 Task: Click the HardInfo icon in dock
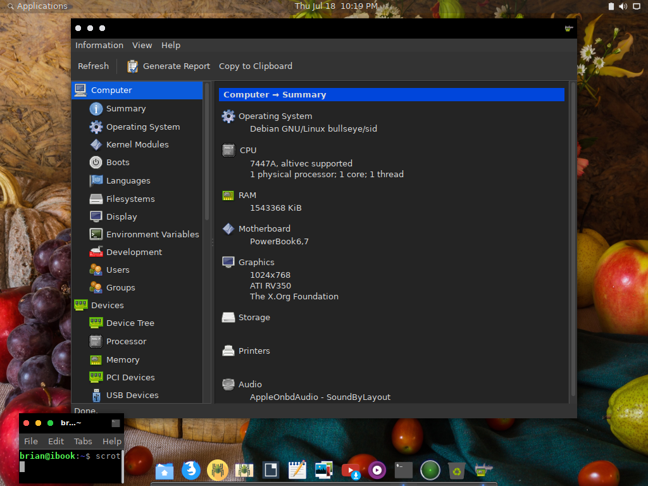pos(483,471)
